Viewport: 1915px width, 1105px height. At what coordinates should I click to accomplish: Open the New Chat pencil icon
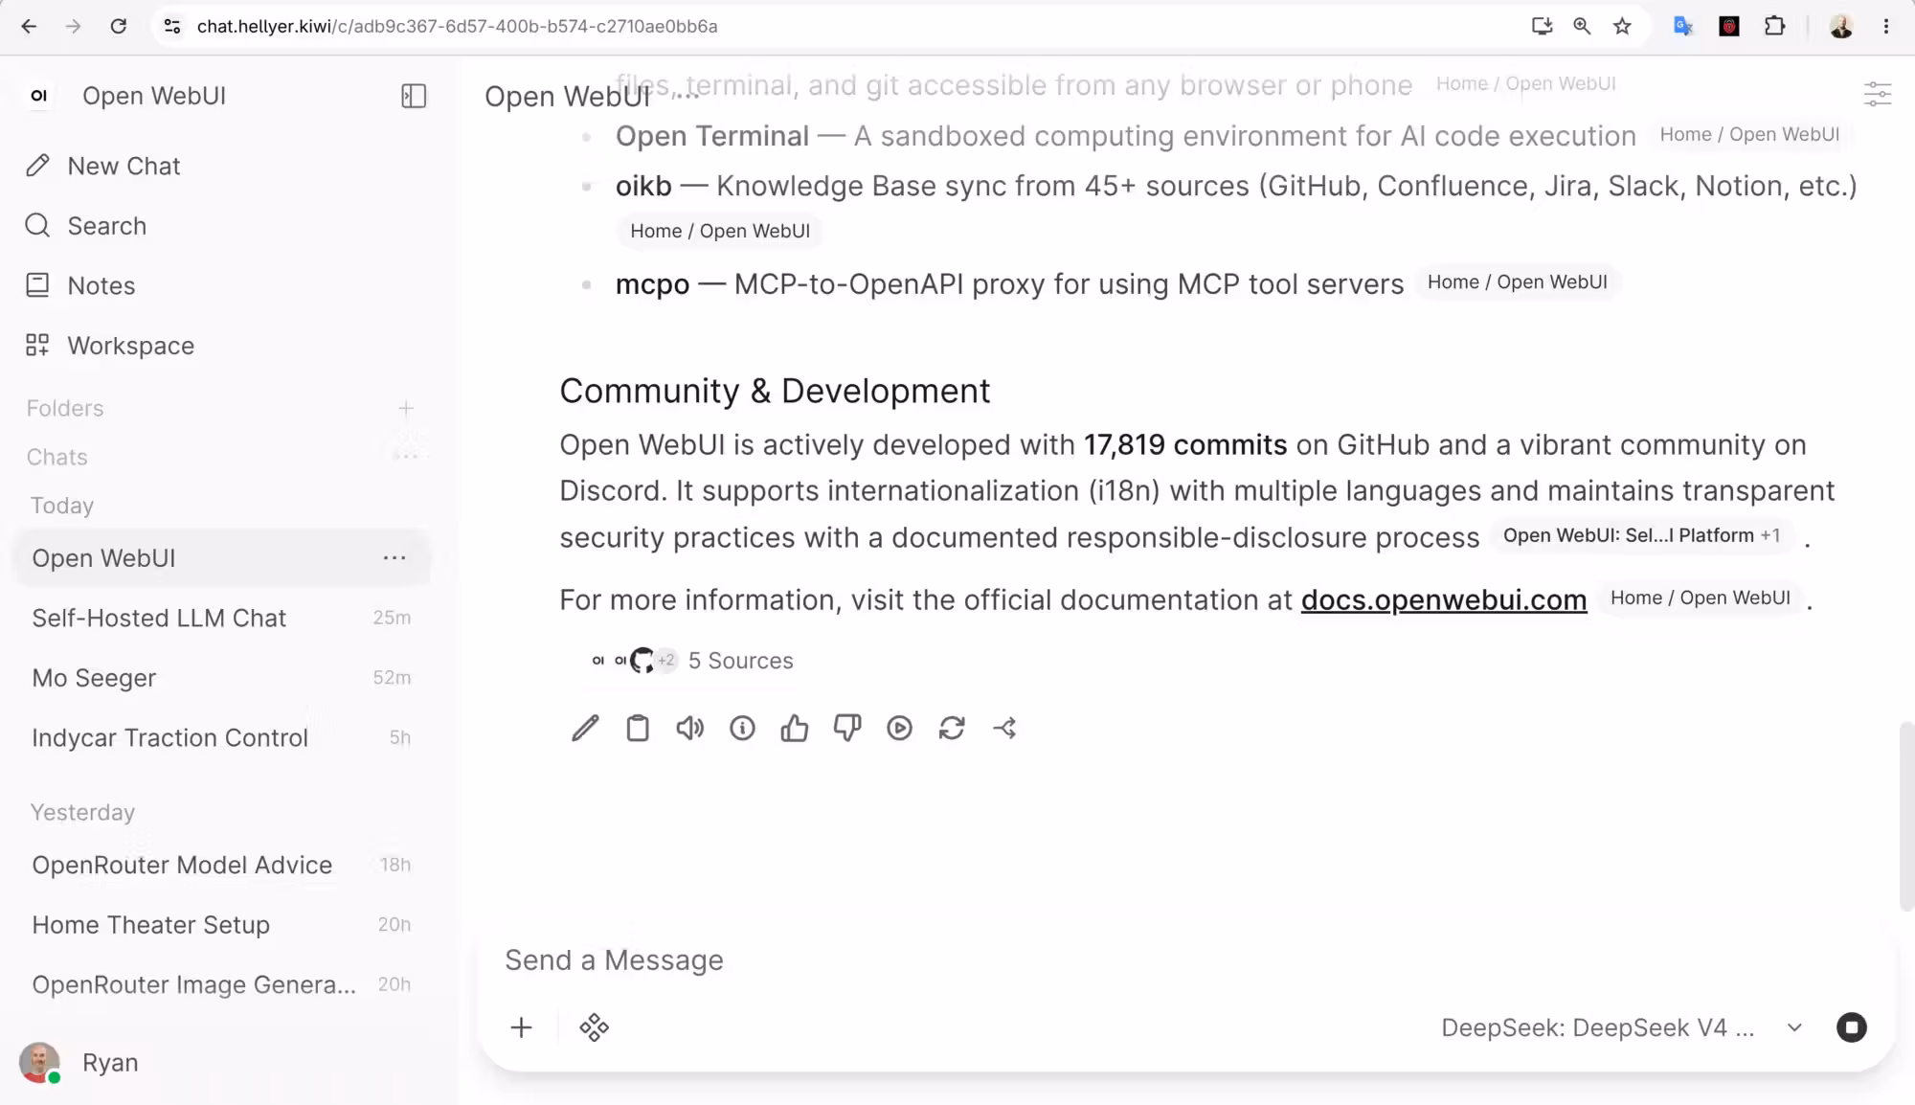point(37,166)
